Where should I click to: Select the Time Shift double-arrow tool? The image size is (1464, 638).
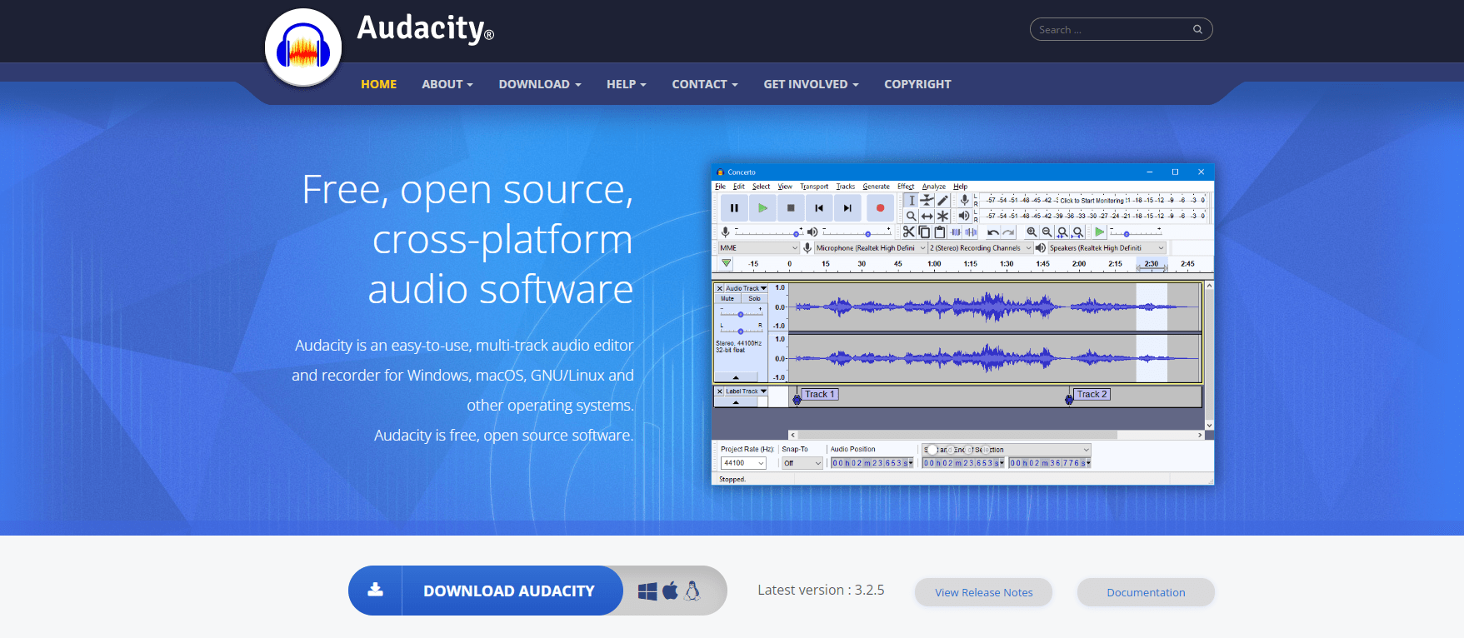(927, 216)
